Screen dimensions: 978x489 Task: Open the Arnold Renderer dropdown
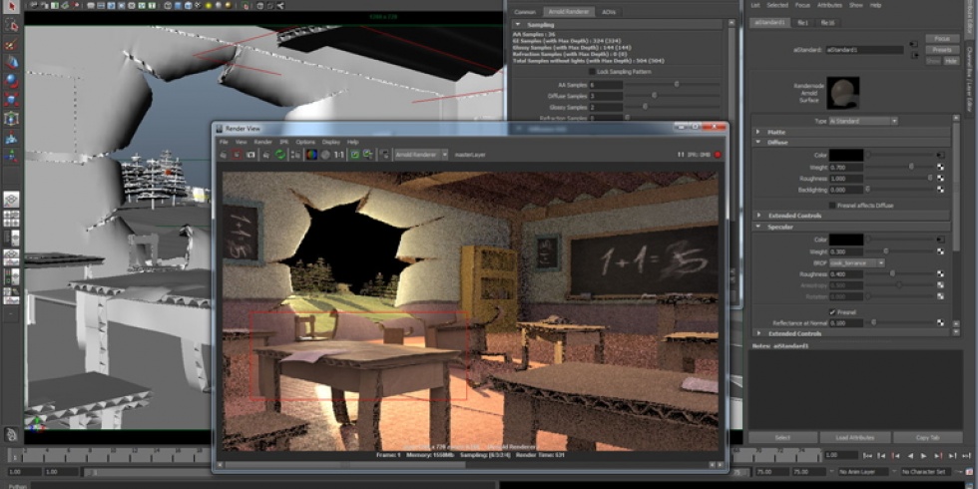pos(418,155)
